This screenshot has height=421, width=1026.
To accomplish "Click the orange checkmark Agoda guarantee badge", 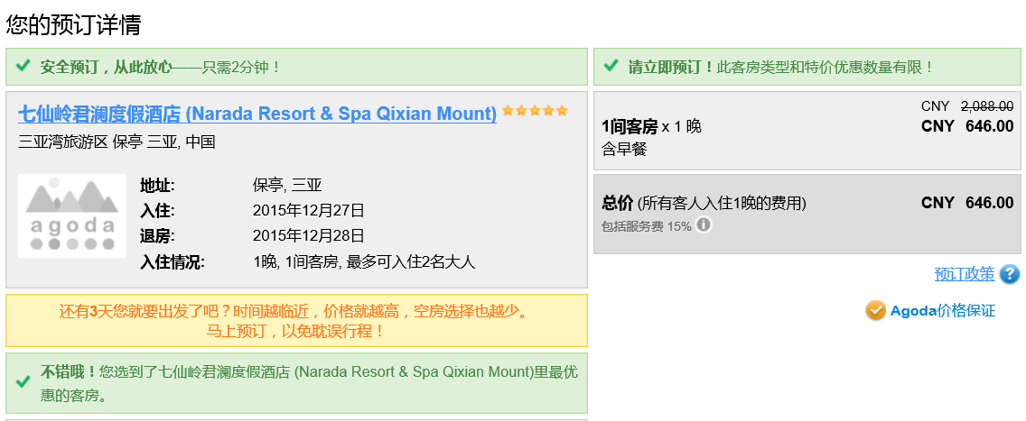I will click(x=875, y=311).
